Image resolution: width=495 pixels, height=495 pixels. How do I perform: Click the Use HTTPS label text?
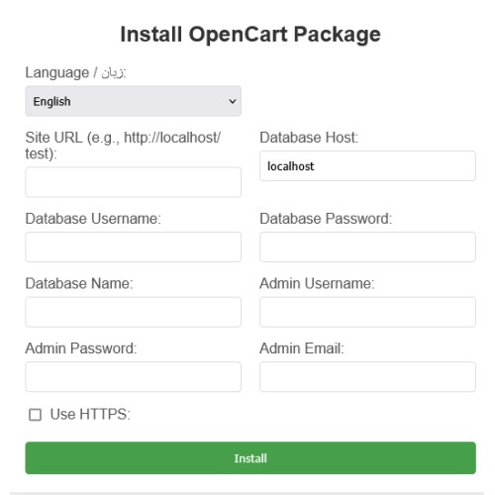click(x=90, y=414)
